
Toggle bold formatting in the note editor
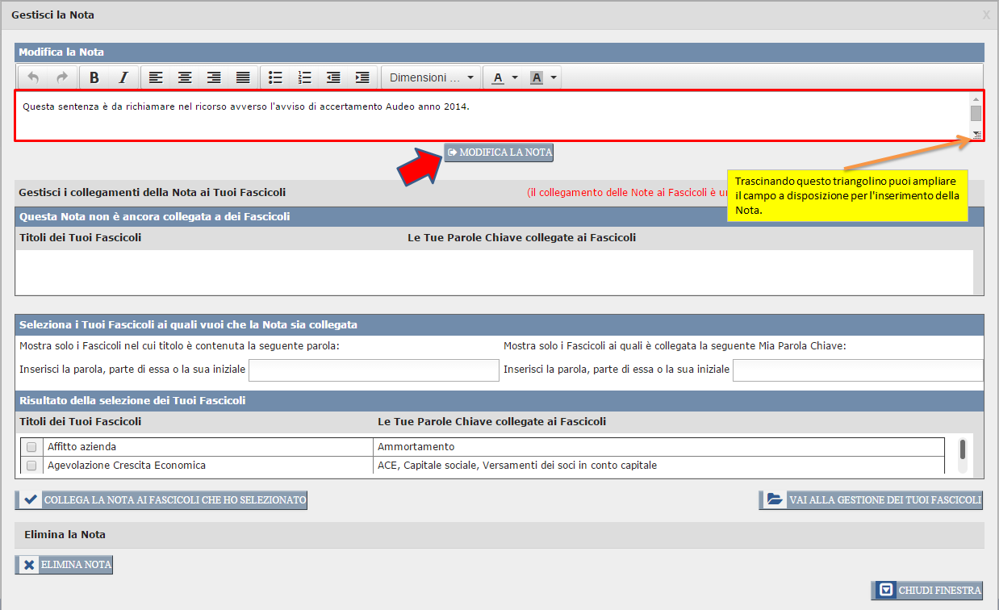pos(94,77)
